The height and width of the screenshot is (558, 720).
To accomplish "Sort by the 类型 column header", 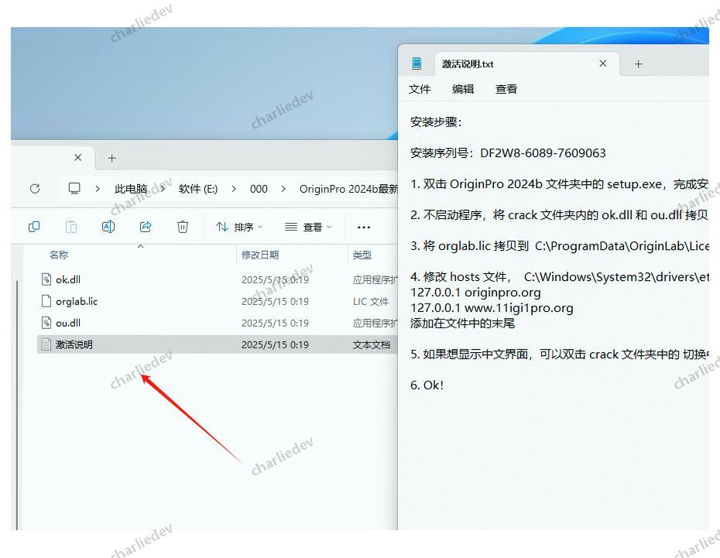I will [362, 255].
